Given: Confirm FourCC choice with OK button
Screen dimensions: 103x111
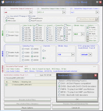Looking at the screenshot, I should [x=77, y=99].
